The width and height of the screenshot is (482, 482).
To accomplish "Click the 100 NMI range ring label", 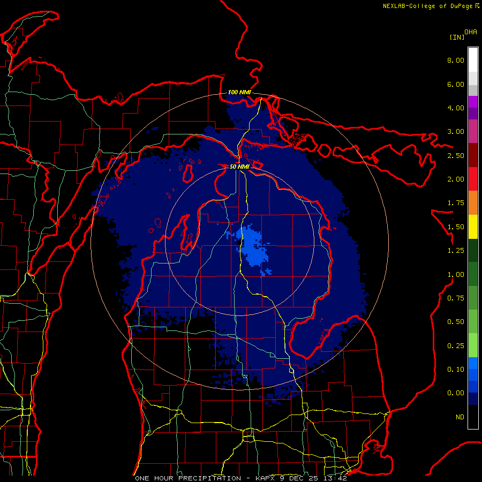I will 239,92.
